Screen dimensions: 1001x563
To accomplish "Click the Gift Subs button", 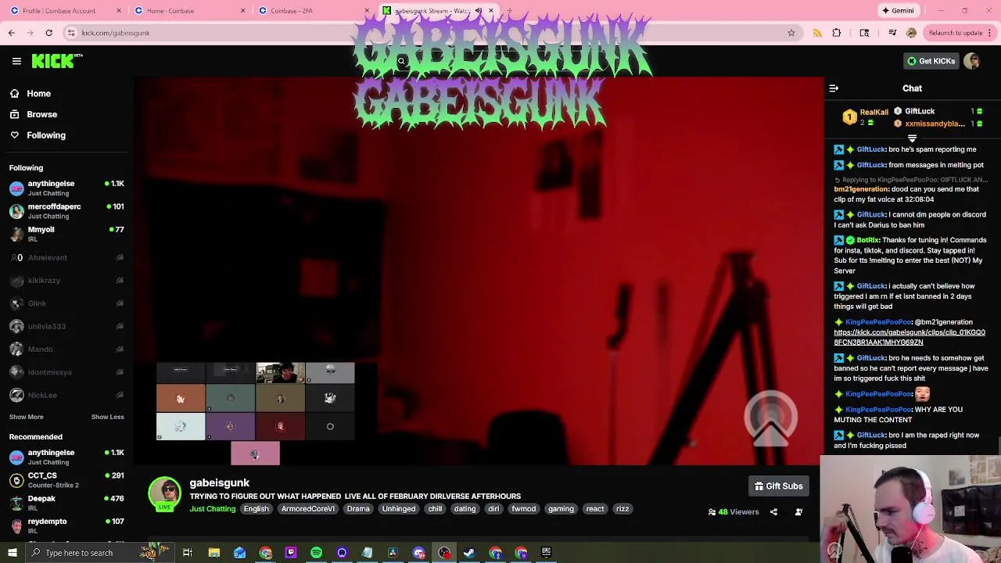I will [778, 486].
